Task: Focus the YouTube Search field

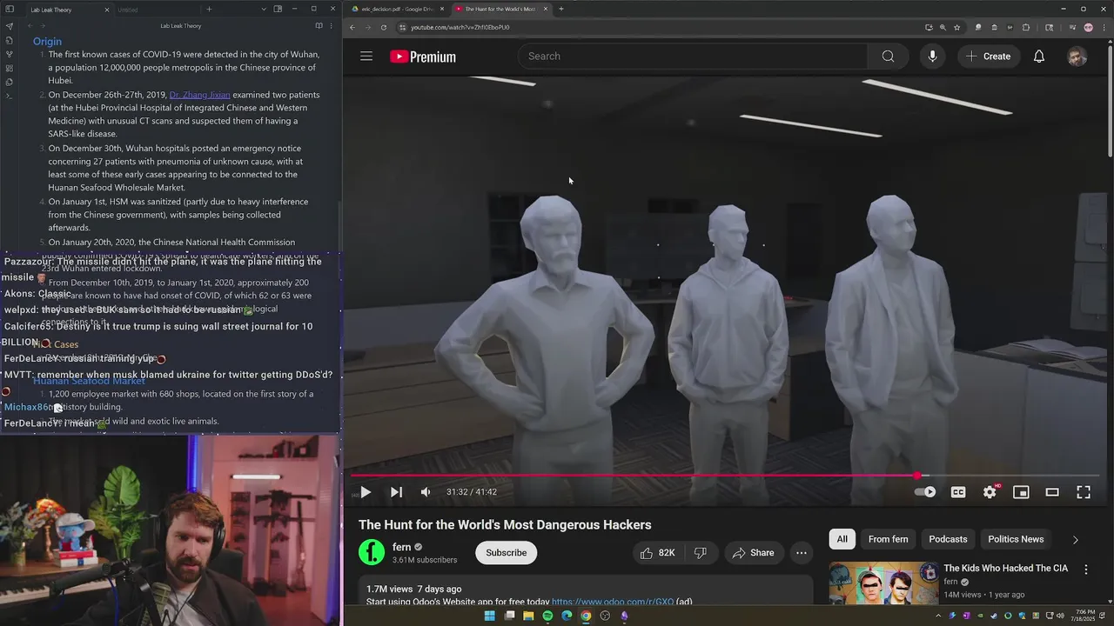Action: [x=694, y=57]
